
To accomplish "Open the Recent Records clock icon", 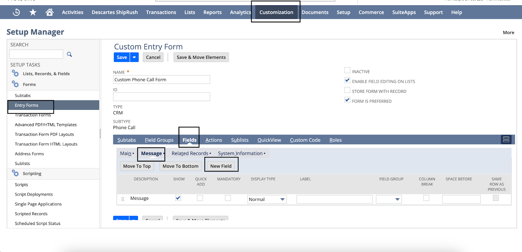I will (x=16, y=12).
